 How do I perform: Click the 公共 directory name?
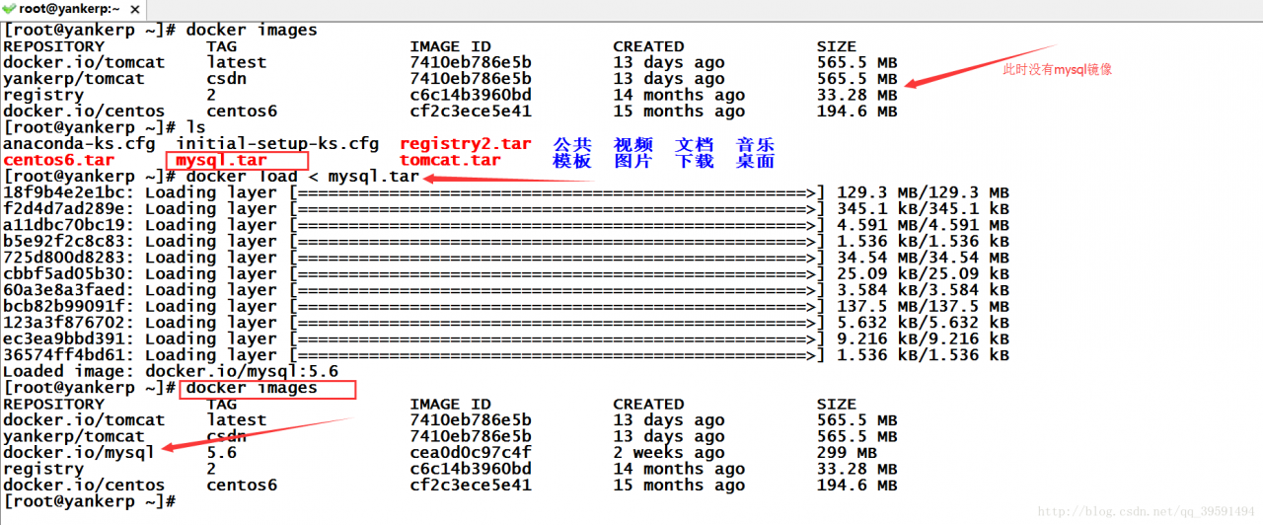572,144
